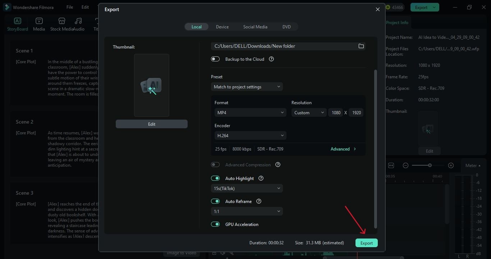Click the Filmora logo icon
The width and height of the screenshot is (491, 259).
click(7, 7)
